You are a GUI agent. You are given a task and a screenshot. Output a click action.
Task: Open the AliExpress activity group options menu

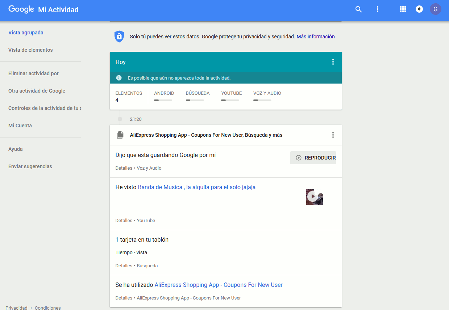pyautogui.click(x=333, y=135)
